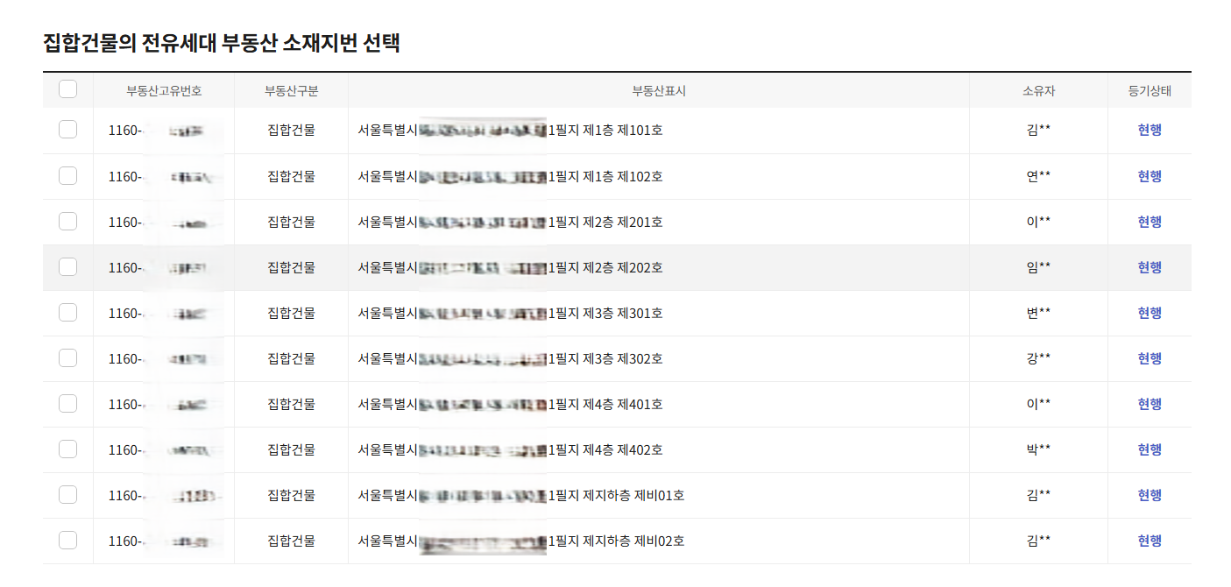The width and height of the screenshot is (1231, 587).
Task: Check the checkbox for unit 제302호
Action: click(x=67, y=358)
